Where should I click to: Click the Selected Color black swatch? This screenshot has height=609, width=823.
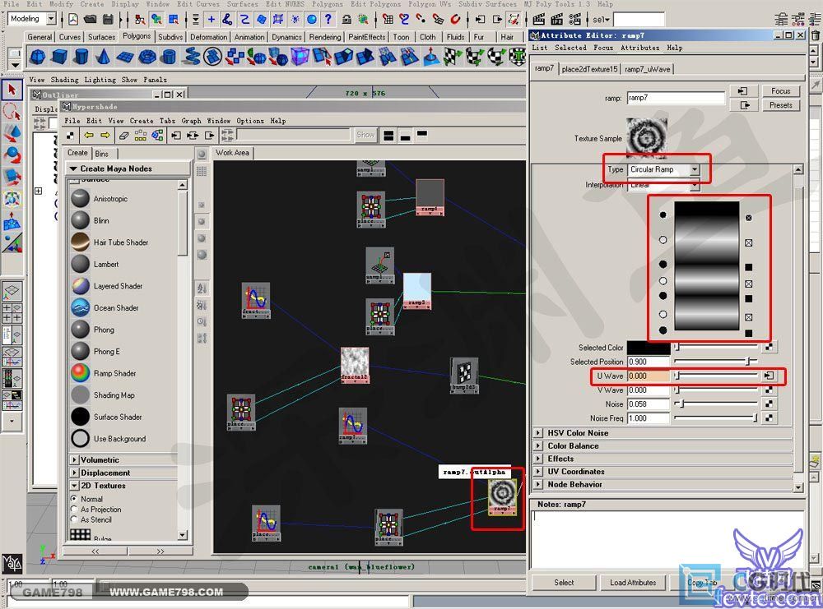coord(649,348)
